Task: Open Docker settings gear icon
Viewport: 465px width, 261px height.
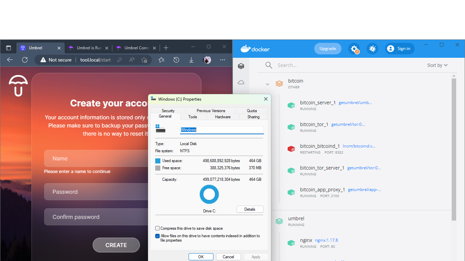Action: pyautogui.click(x=354, y=49)
